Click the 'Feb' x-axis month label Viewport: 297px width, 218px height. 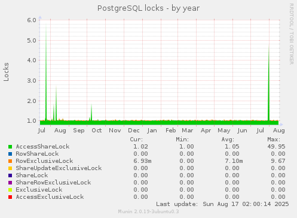(171, 131)
